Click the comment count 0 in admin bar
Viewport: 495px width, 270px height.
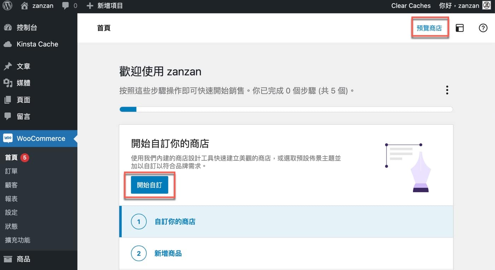pyautogui.click(x=75, y=6)
